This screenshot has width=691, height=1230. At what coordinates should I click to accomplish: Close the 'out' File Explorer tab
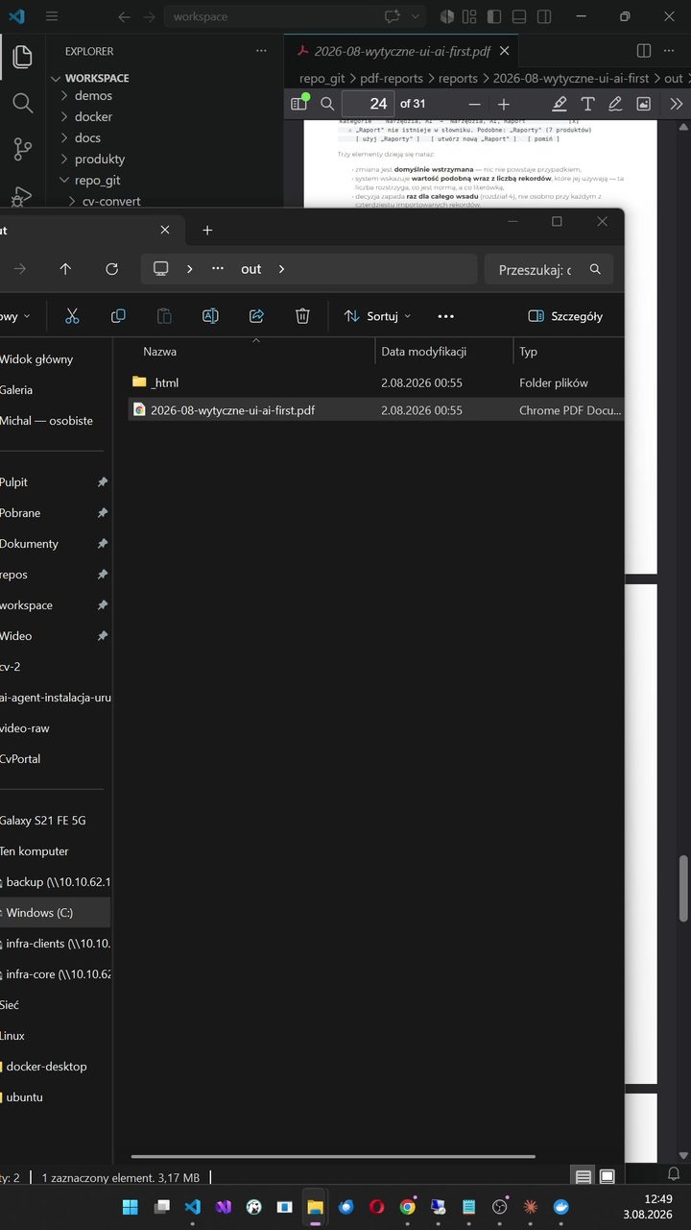tap(165, 230)
